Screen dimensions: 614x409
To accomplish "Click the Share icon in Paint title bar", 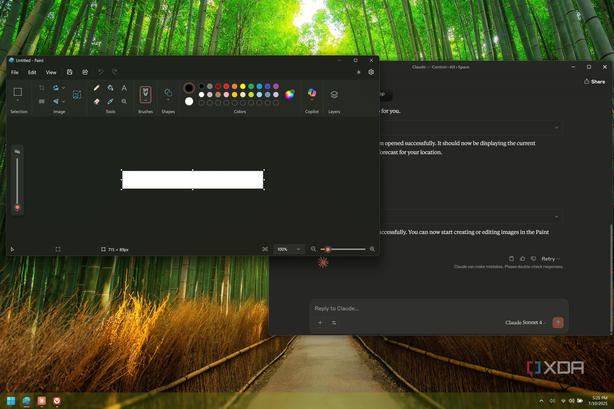I will pos(85,72).
